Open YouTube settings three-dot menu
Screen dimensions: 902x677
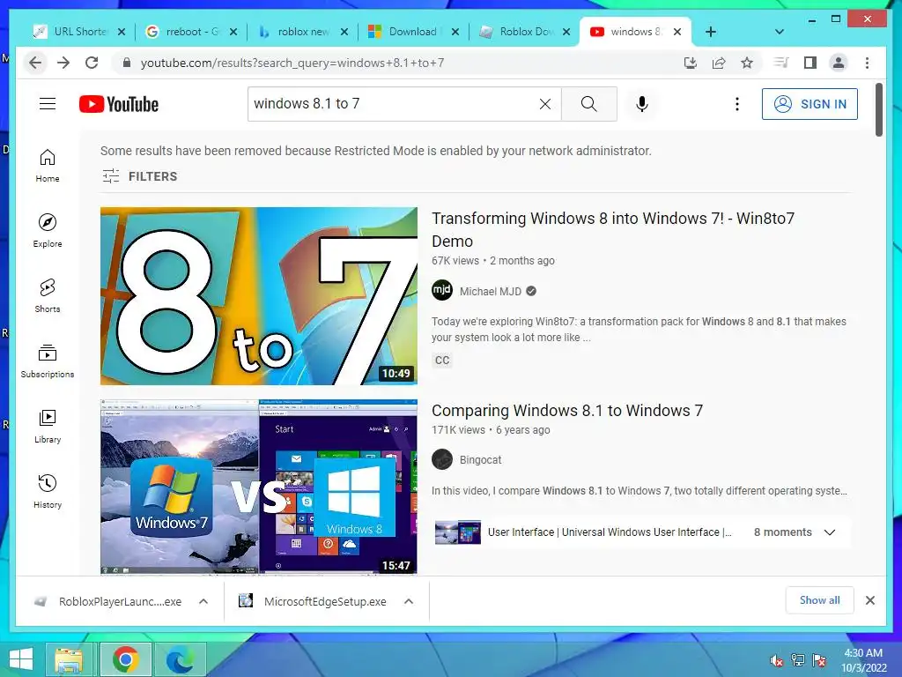[x=737, y=104]
